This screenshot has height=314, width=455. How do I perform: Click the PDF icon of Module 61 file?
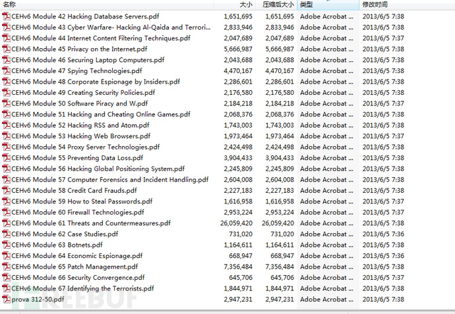point(6,223)
